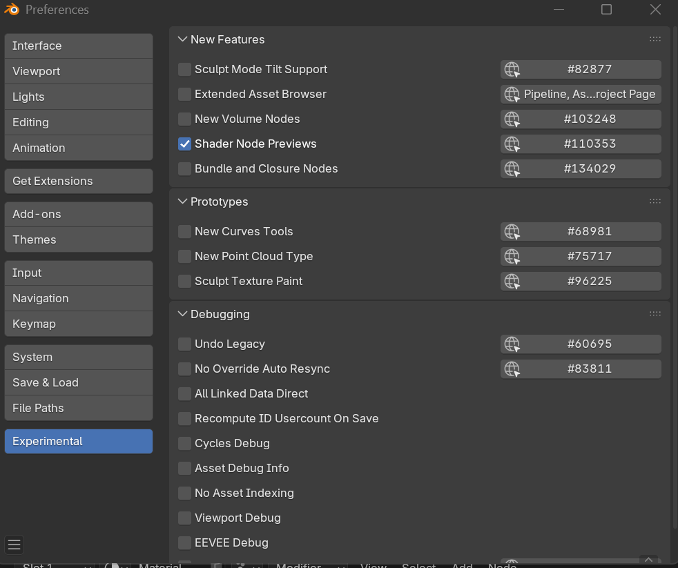Enable EEVEE Debug checkbox

pos(184,543)
